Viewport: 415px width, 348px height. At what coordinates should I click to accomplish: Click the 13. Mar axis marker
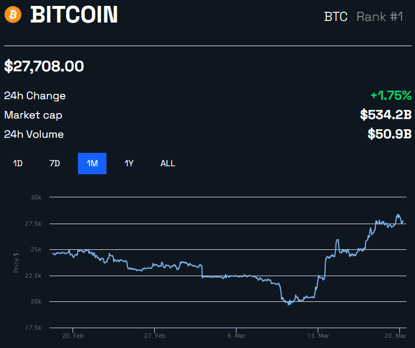tap(318, 336)
